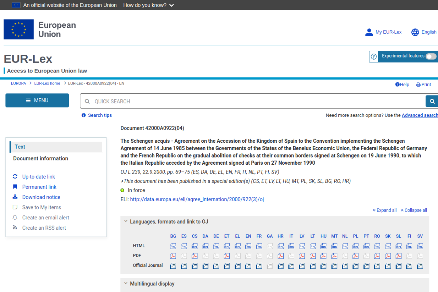438x292 pixels.
Task: Open My EUR-Lex
Action: point(383,32)
